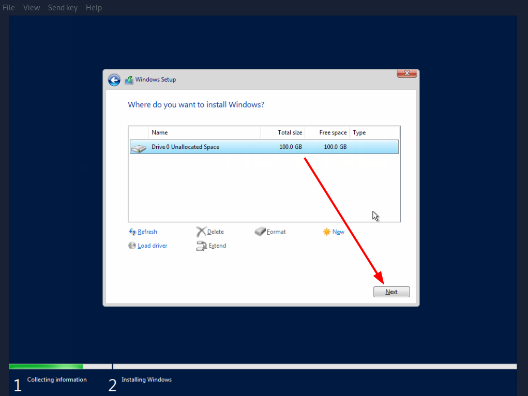The width and height of the screenshot is (528, 396).
Task: Click the Total size column header
Action: click(x=282, y=132)
